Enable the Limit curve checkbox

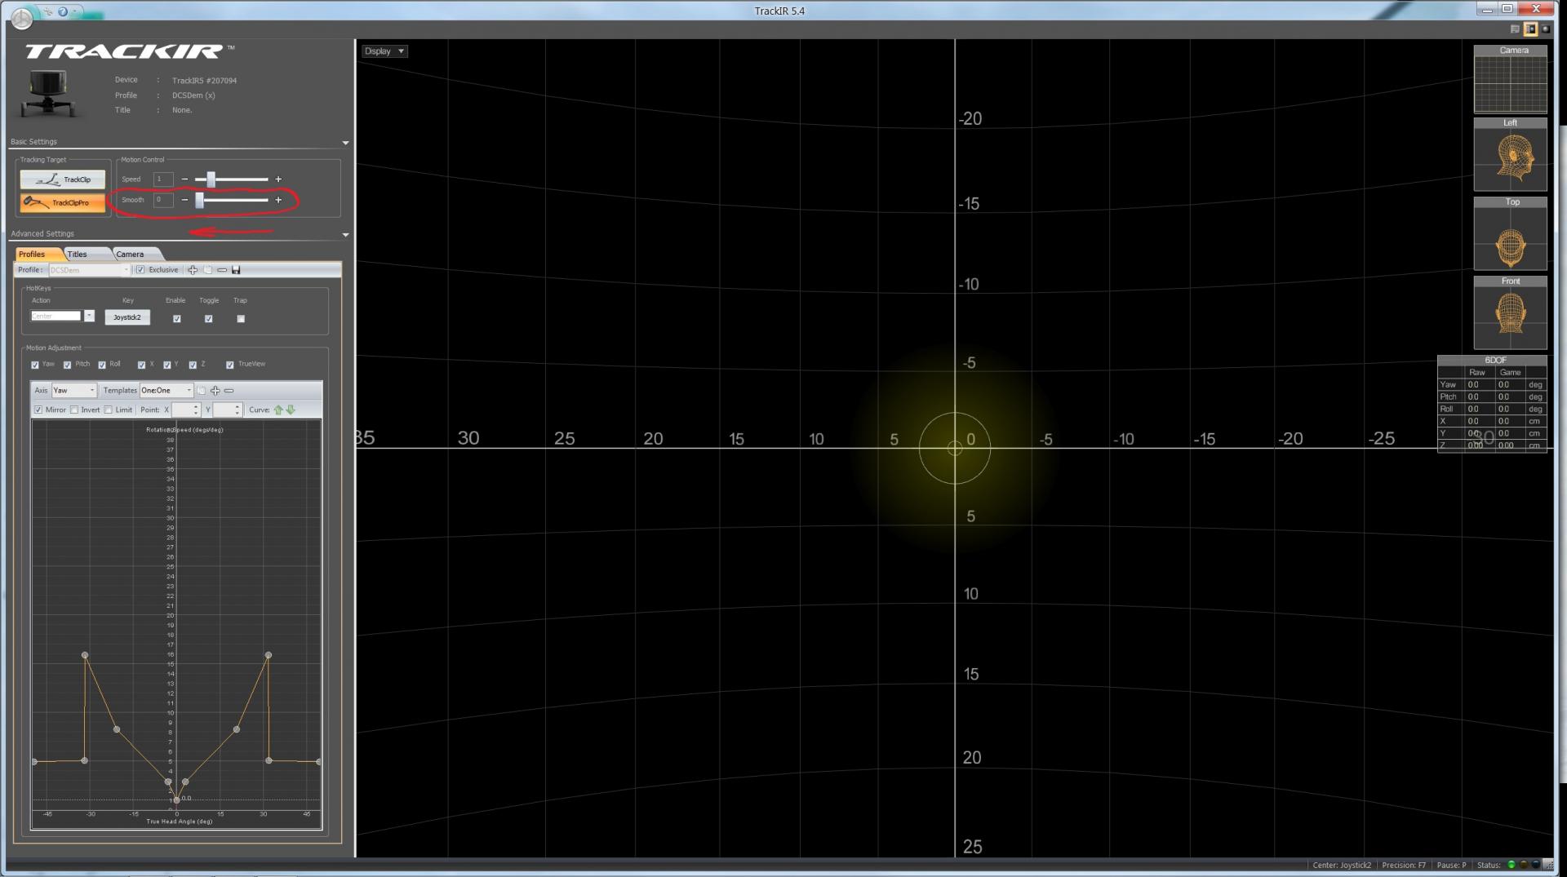tap(109, 410)
